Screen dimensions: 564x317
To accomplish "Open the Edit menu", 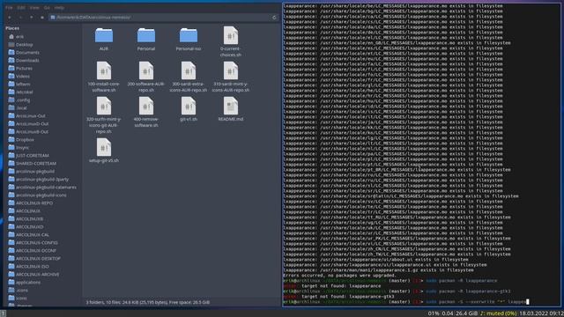I will point(21,8).
